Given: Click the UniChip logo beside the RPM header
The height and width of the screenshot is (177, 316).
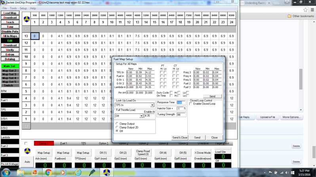Looking at the screenshot, I should point(27,19).
